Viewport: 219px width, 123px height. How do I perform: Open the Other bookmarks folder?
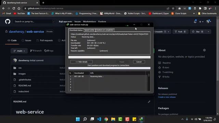click(207, 14)
